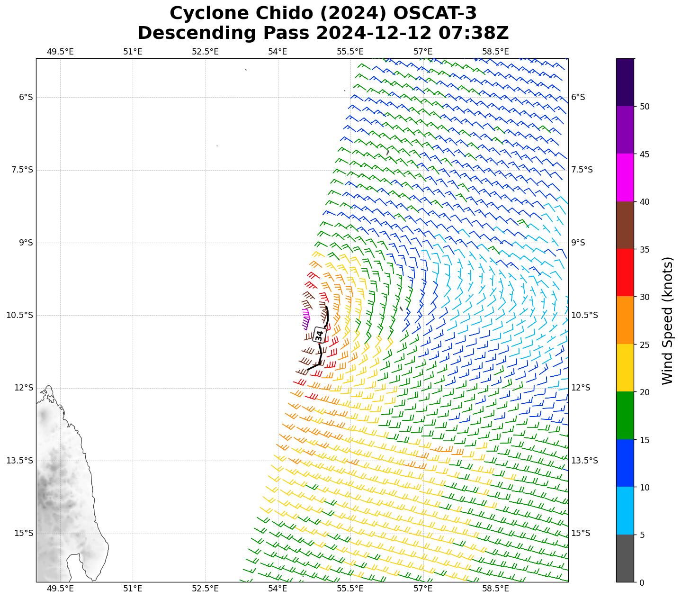The image size is (681, 599).
Task: Click the 50 tick label on the colorbar
Action: (x=644, y=106)
